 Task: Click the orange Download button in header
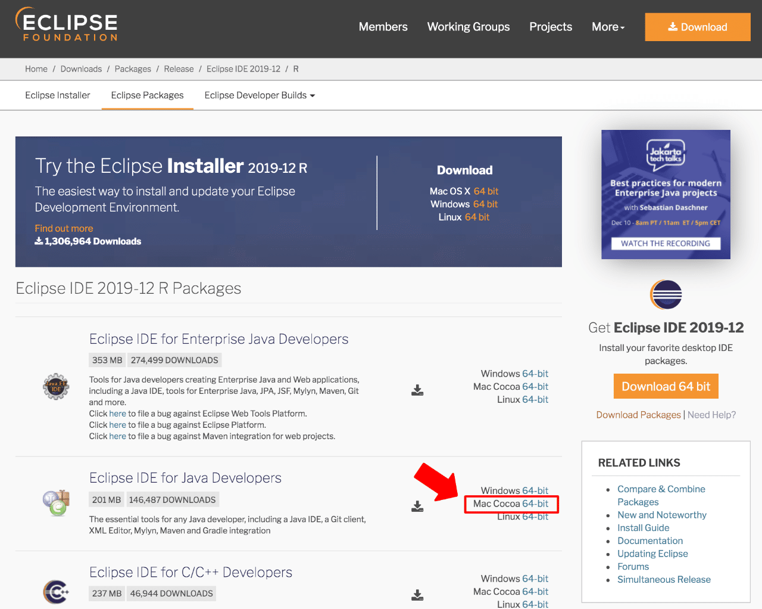point(698,27)
